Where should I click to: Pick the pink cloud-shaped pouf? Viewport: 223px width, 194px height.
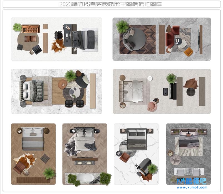pos(152,106)
